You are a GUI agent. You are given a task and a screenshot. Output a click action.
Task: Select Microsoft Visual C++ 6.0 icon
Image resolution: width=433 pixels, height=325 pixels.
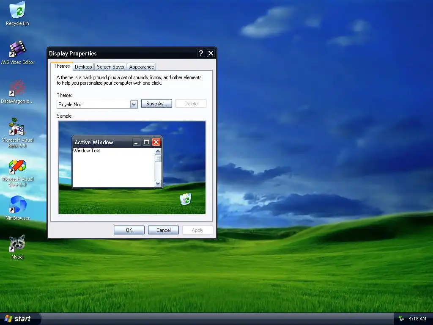17,173
